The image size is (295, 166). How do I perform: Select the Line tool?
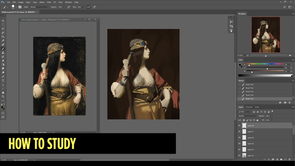tap(3, 88)
